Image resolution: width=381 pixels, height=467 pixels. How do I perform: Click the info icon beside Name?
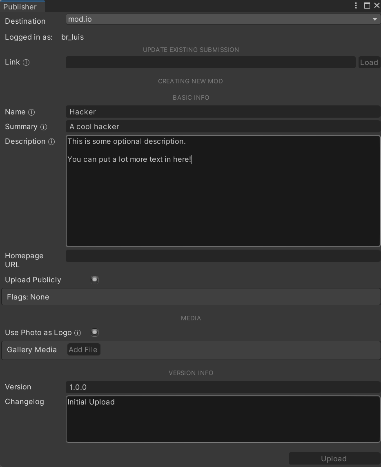tap(31, 112)
